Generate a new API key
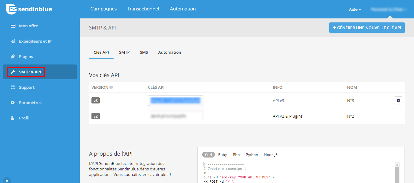 (x=367, y=28)
